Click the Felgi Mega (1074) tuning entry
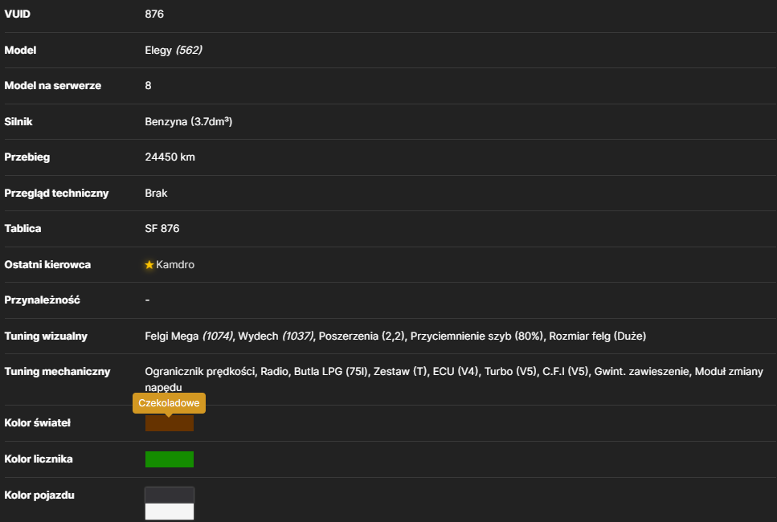 coord(189,336)
